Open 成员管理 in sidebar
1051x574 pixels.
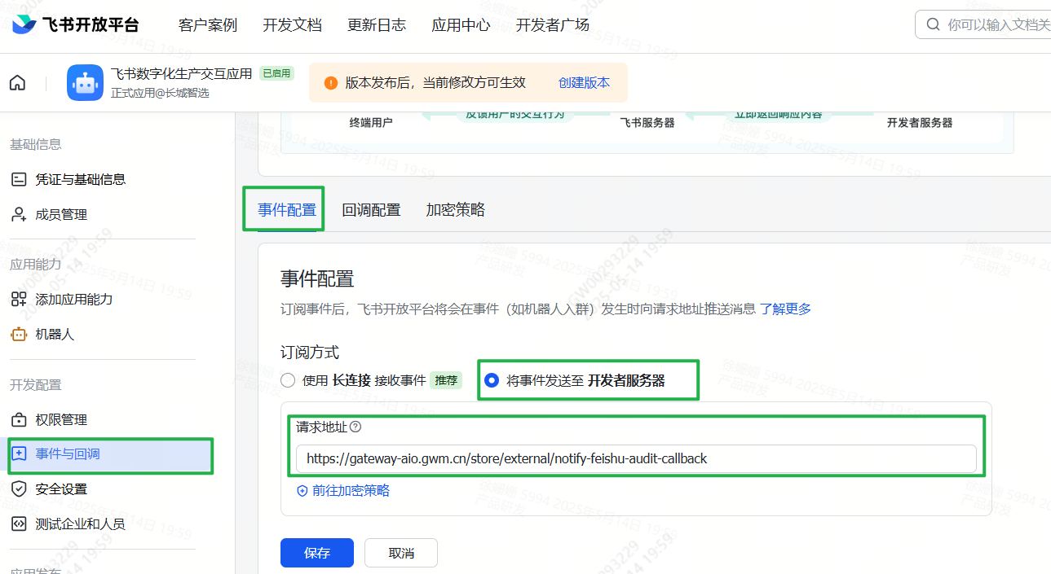(x=61, y=214)
